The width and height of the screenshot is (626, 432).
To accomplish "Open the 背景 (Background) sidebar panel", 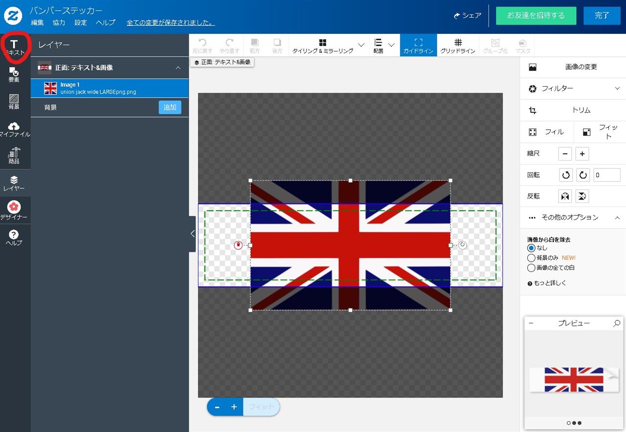I will click(14, 101).
